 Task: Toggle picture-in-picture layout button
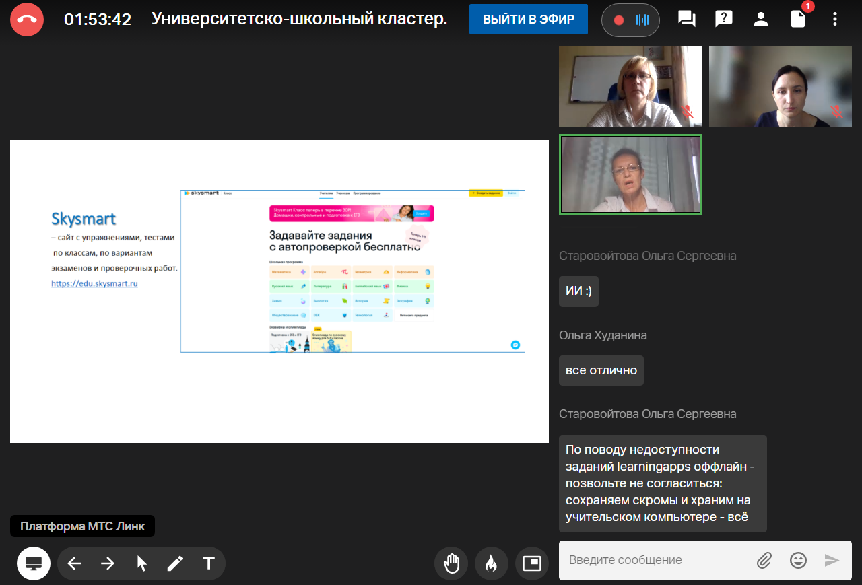pyautogui.click(x=532, y=563)
